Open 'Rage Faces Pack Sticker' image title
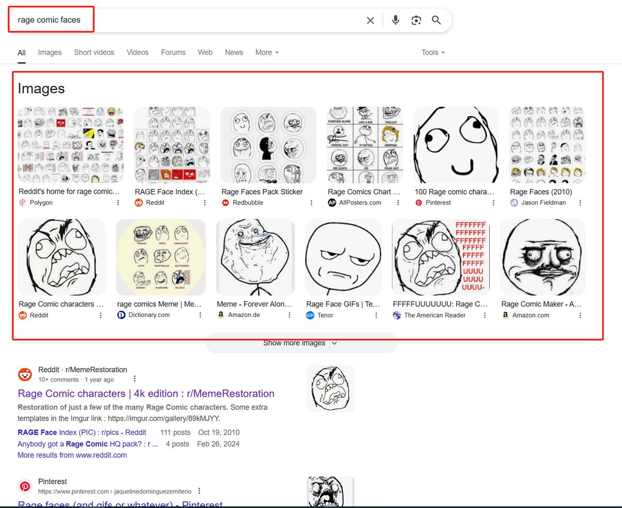The height and width of the screenshot is (508, 622). (x=262, y=192)
